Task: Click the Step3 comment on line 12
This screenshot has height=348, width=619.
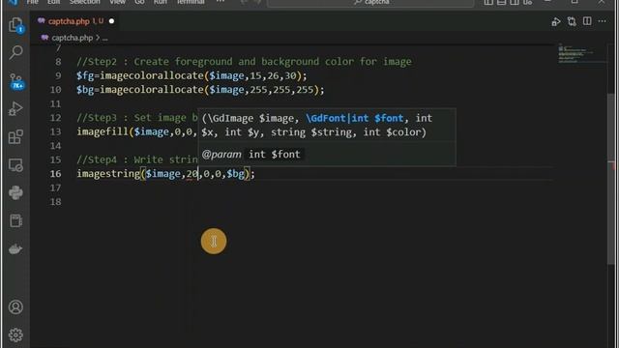Action: [x=137, y=118]
